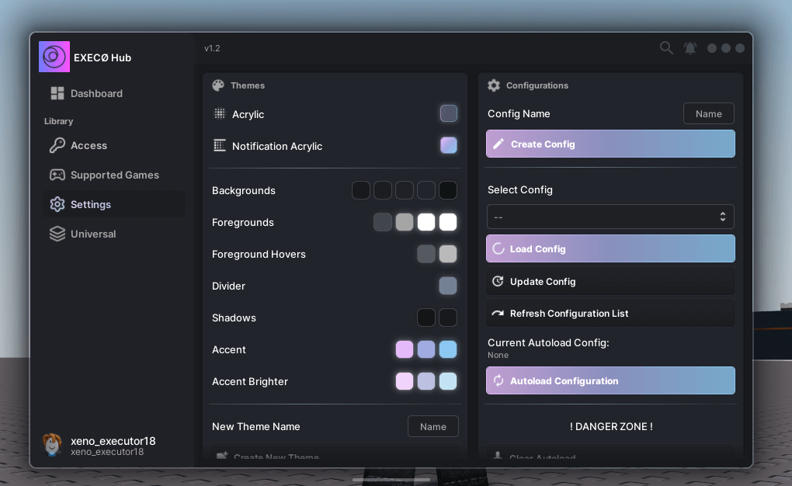Image resolution: width=792 pixels, height=486 pixels.
Task: Pick the pink Accent Brighter swatch
Action: tap(404, 381)
